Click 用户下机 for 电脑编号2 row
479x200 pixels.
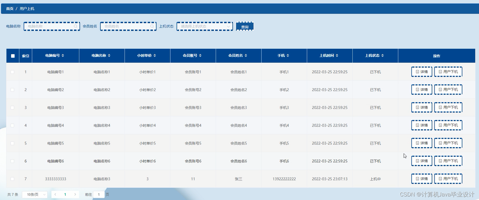tap(448, 90)
